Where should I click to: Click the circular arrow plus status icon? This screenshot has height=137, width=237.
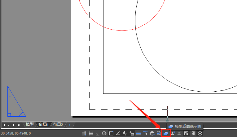tap(200, 133)
